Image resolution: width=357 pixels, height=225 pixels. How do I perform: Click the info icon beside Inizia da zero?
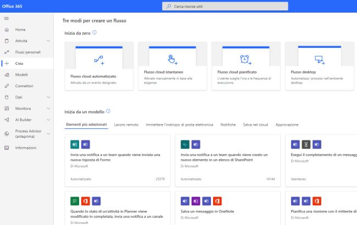click(x=94, y=32)
